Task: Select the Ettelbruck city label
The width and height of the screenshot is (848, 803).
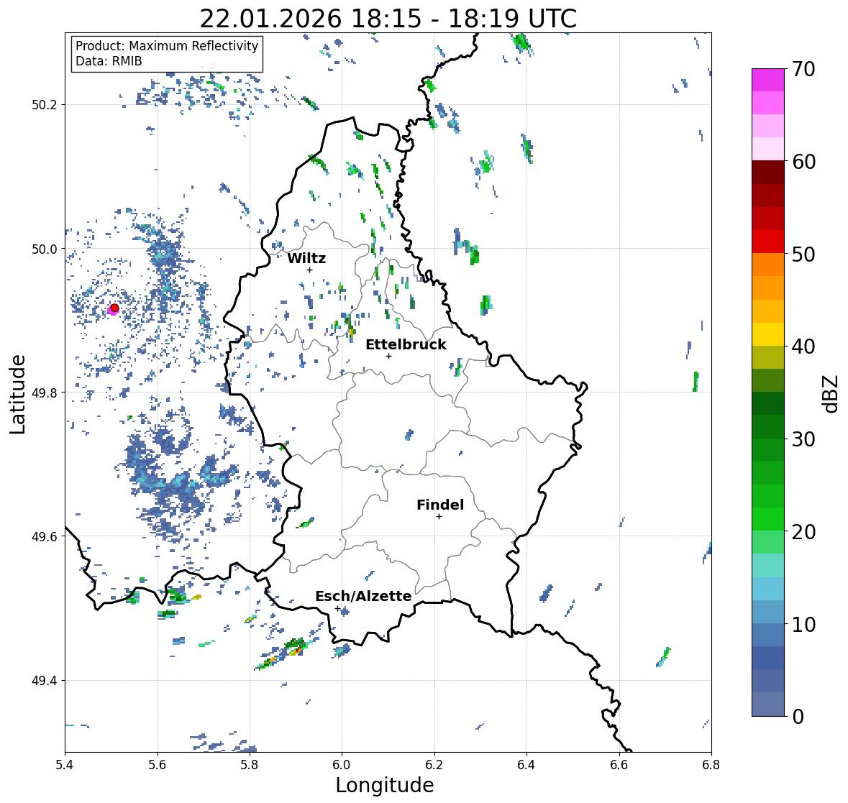Action: click(x=406, y=344)
